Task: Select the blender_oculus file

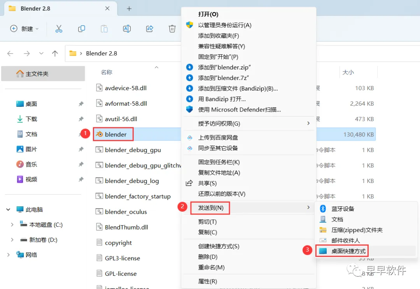Action: point(126,212)
